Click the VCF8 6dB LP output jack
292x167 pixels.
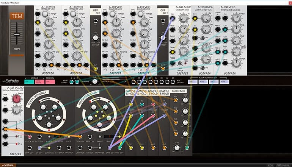pyautogui.click(x=218, y=63)
